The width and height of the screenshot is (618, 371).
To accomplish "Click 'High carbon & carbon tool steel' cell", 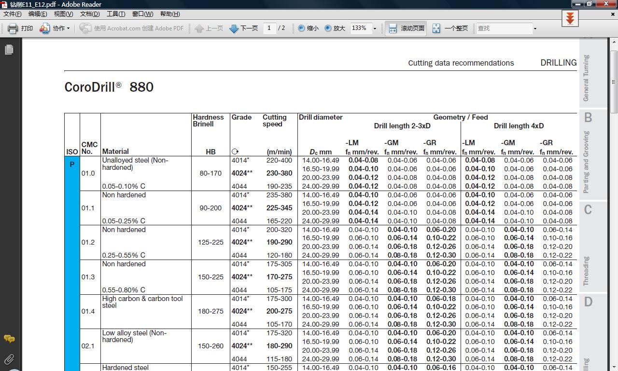I will click(142, 302).
